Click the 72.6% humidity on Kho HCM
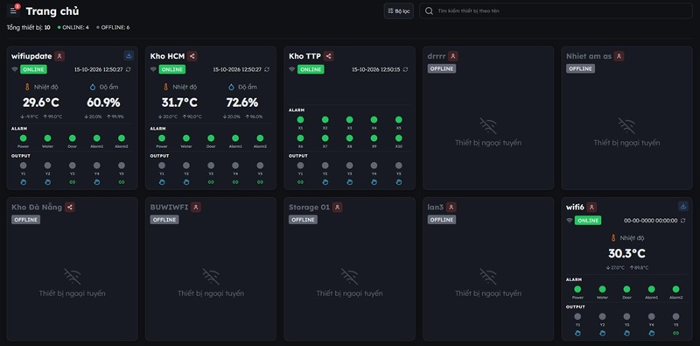Image resolution: width=700 pixels, height=346 pixels. pyautogui.click(x=242, y=102)
